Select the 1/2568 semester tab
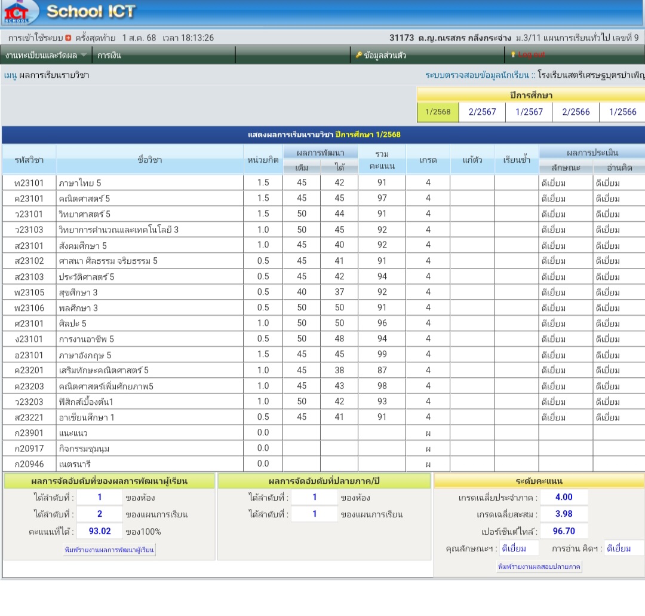This screenshot has height=616, width=645. tap(438, 112)
